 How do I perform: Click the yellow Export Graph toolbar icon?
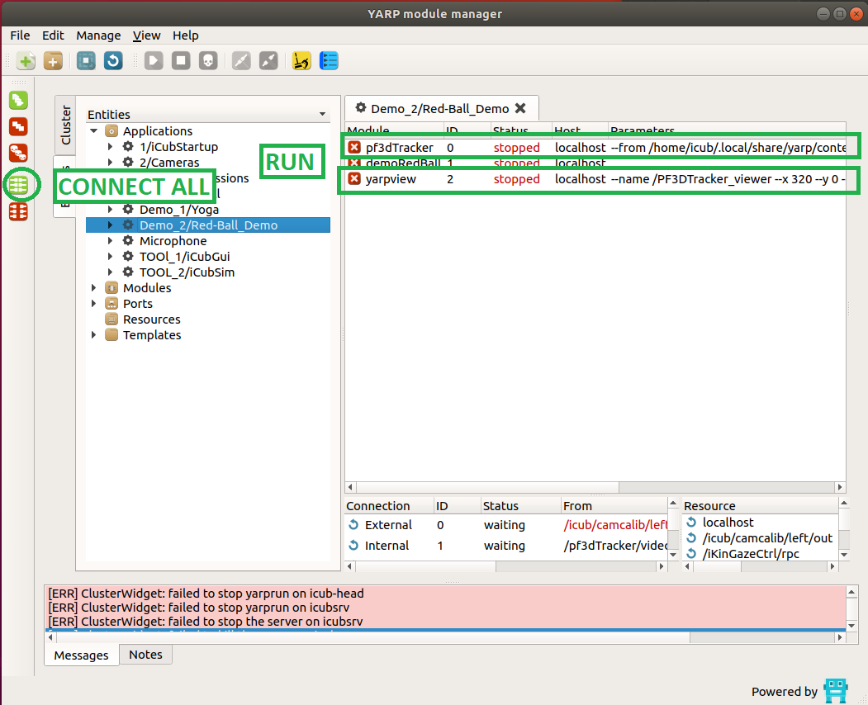click(x=301, y=61)
